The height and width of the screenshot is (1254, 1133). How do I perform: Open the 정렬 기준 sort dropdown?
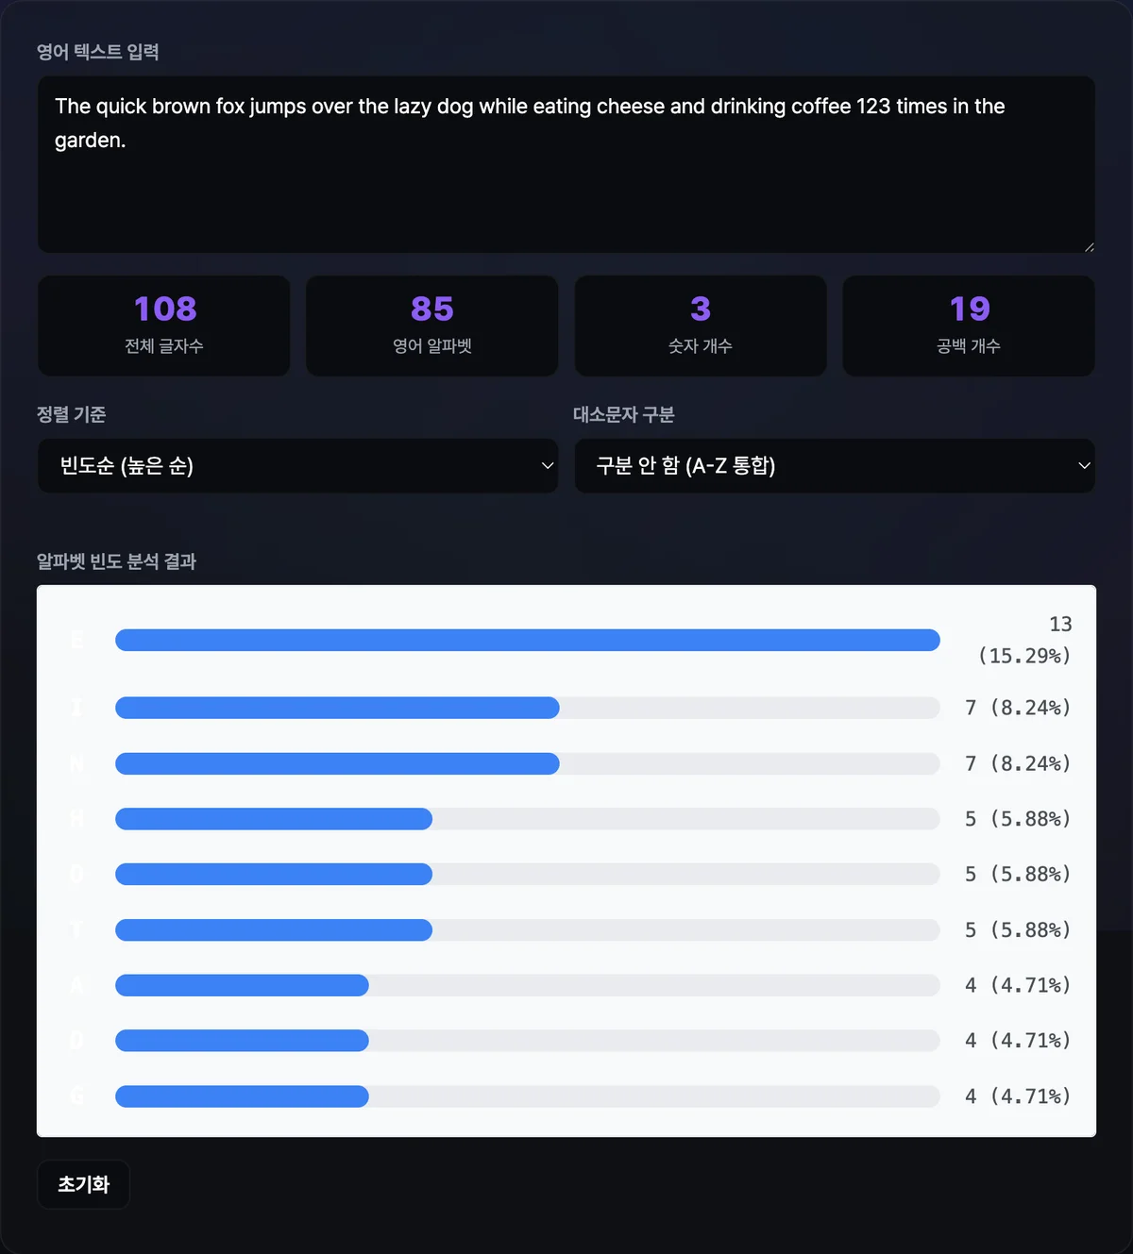(x=297, y=465)
